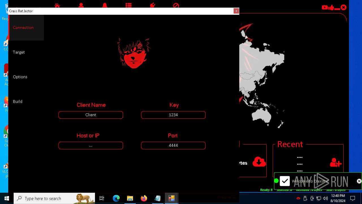Viewport: 362px width, 204px height.
Task: Click the Client Name input field
Action: point(91,115)
